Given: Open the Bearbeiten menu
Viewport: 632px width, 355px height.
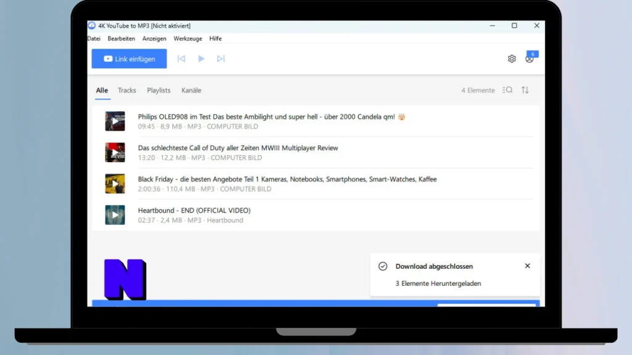Looking at the screenshot, I should (122, 39).
